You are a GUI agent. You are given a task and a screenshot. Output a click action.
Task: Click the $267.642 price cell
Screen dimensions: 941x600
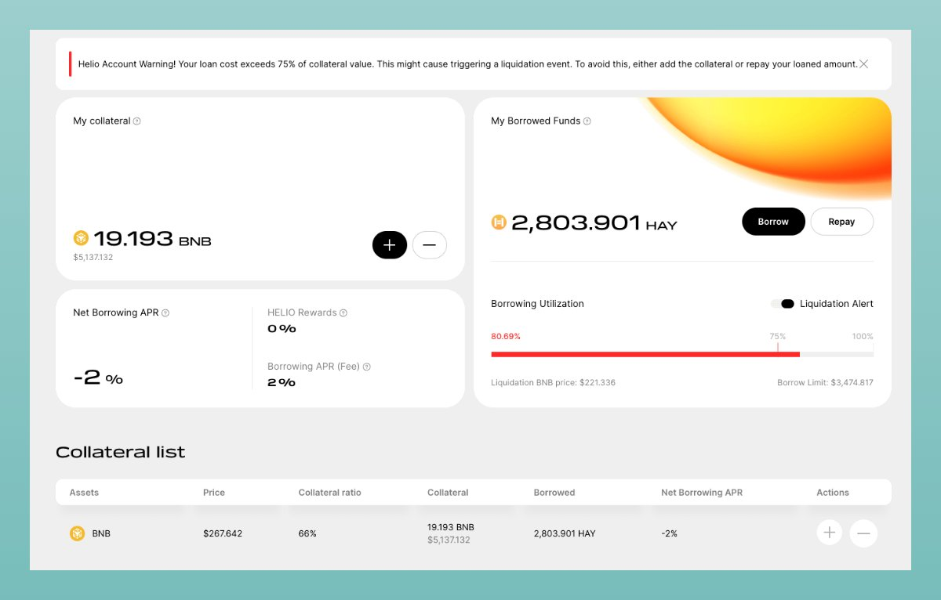223,533
